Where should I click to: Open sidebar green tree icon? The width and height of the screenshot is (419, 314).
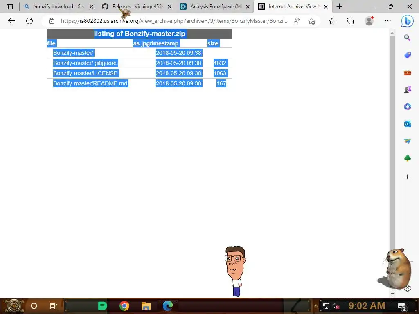point(407,158)
